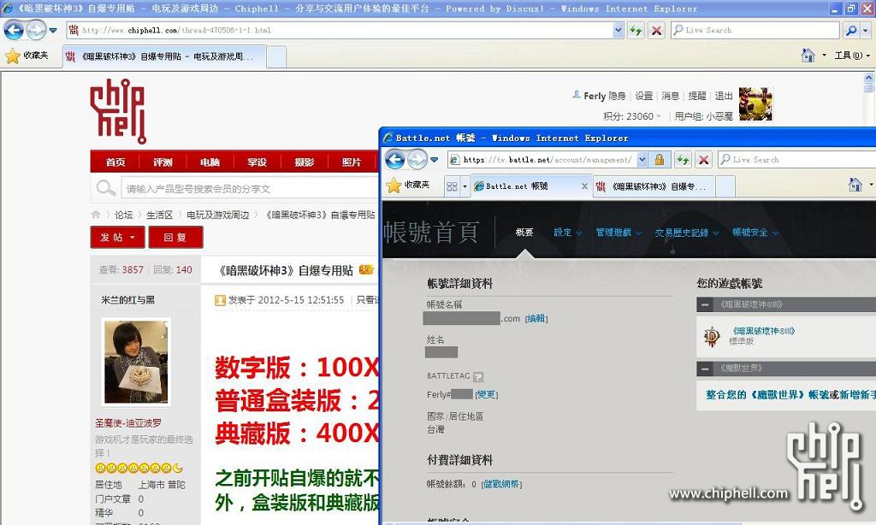Go back in the Chiphell browser window
The width and height of the screenshot is (876, 525).
[14, 30]
